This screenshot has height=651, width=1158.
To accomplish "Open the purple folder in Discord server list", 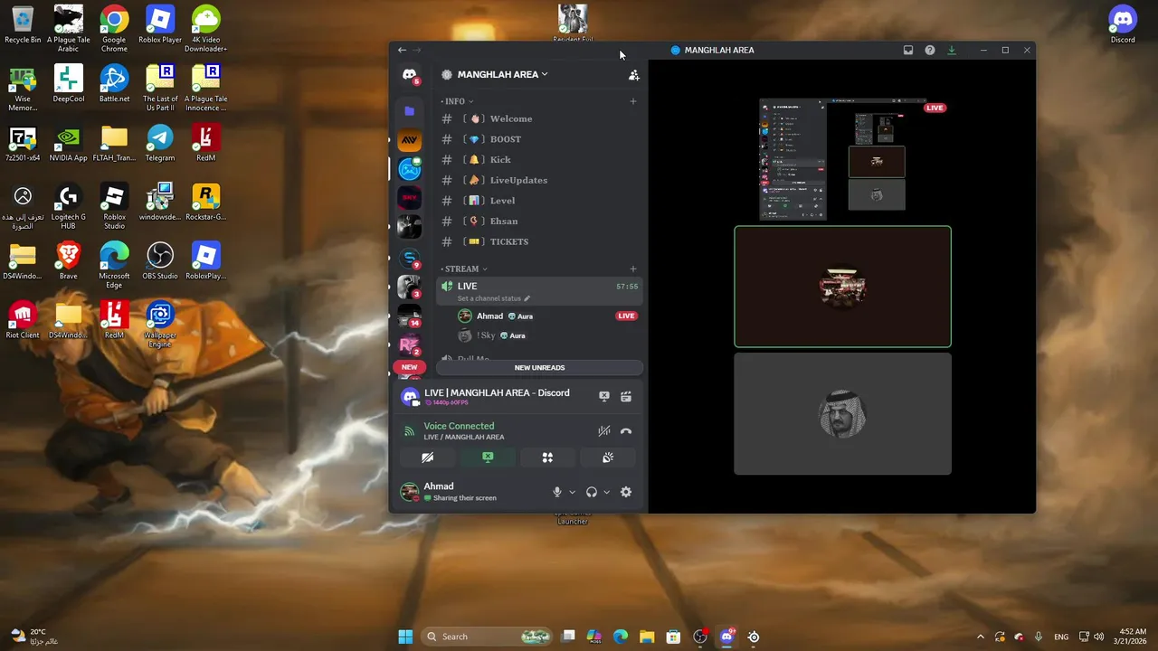I will click(x=409, y=110).
